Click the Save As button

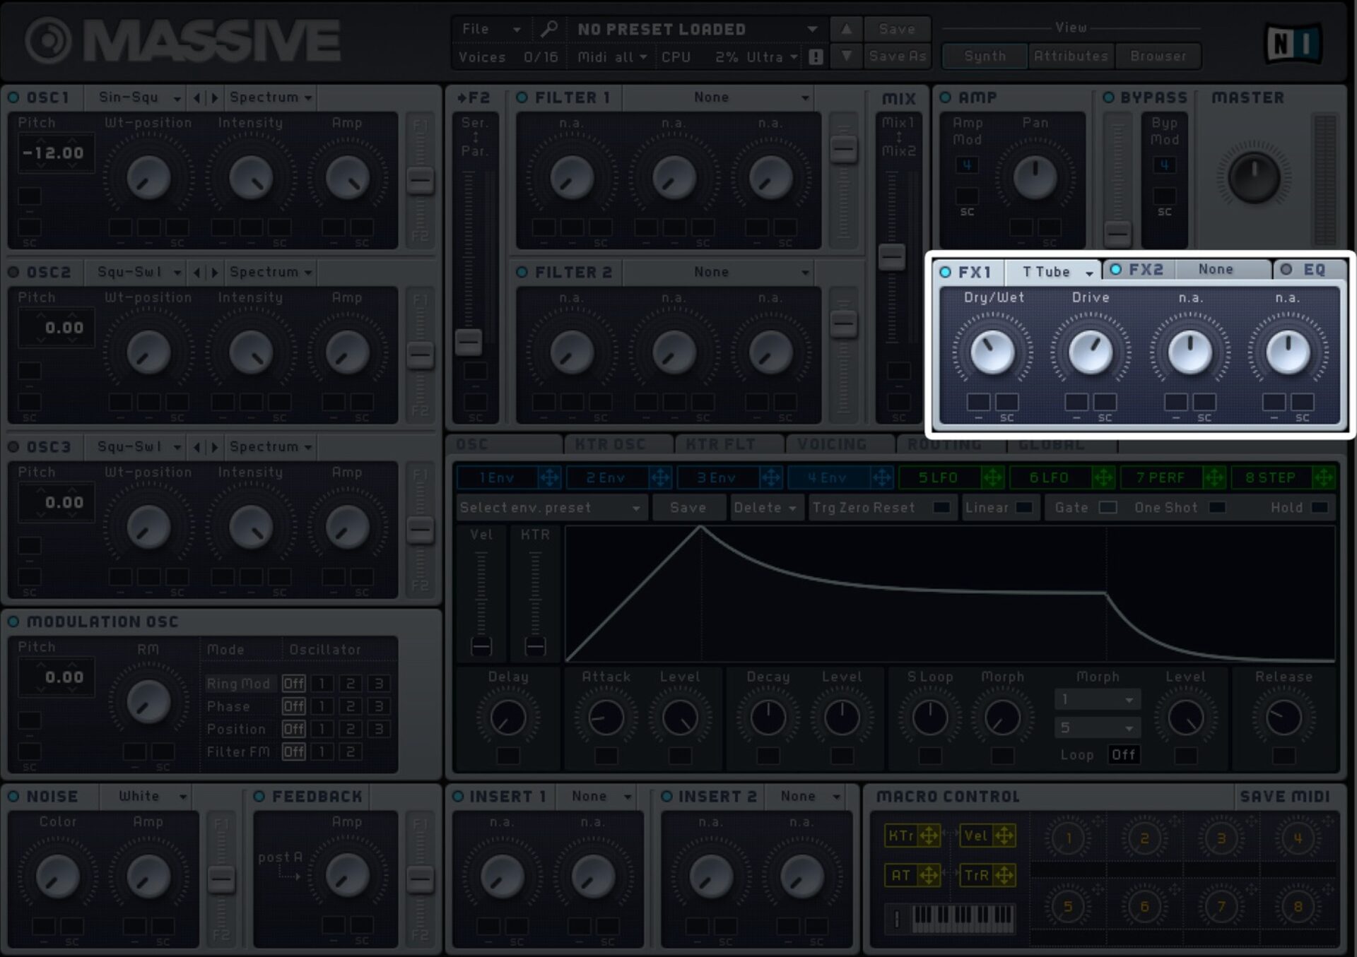897,57
